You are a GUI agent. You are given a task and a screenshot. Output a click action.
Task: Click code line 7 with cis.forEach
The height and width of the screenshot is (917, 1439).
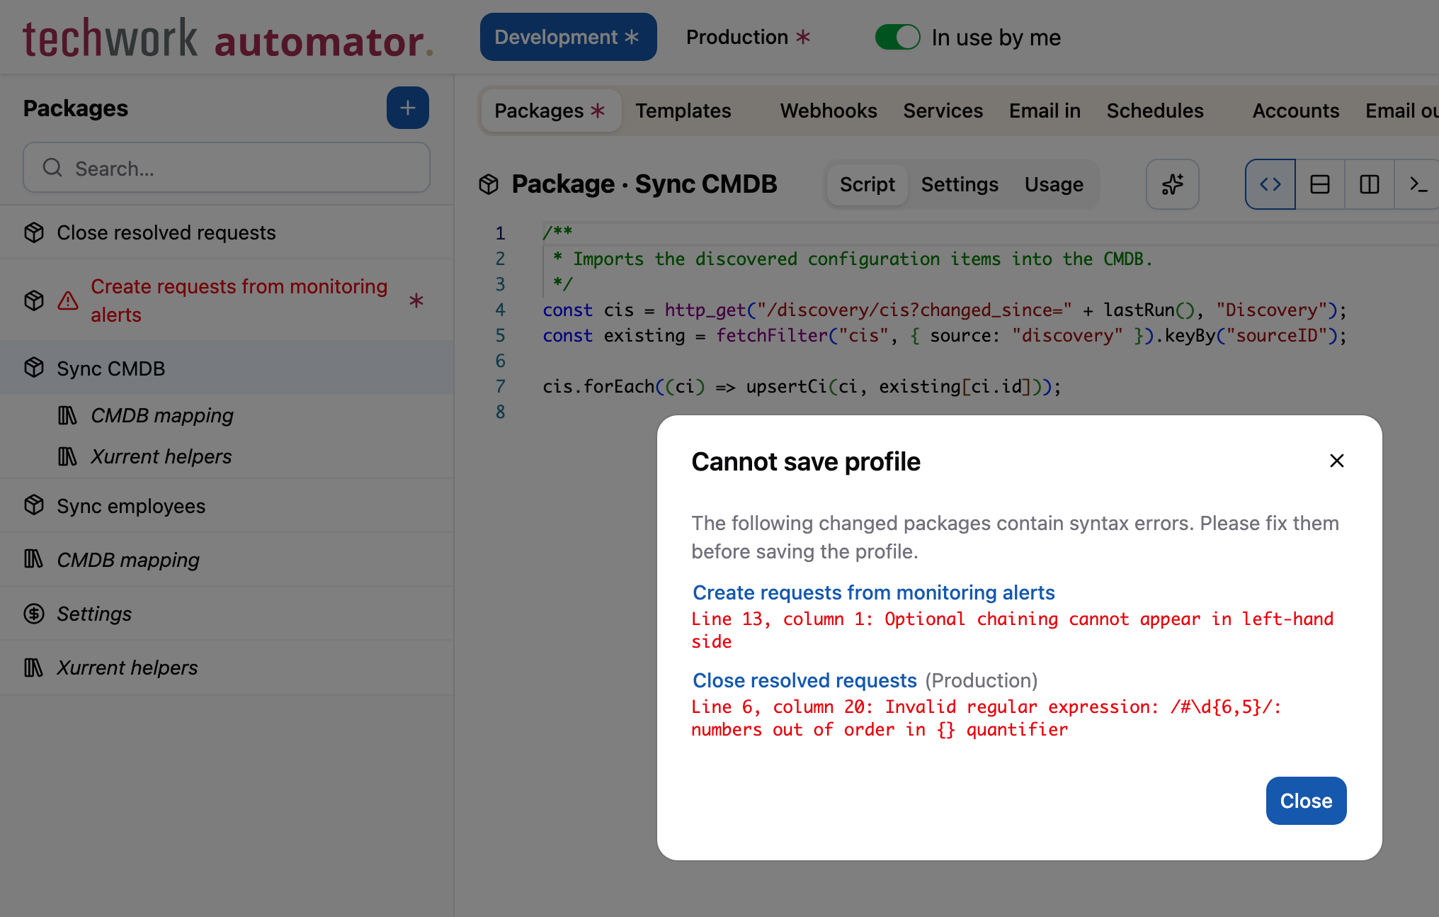pos(802,386)
